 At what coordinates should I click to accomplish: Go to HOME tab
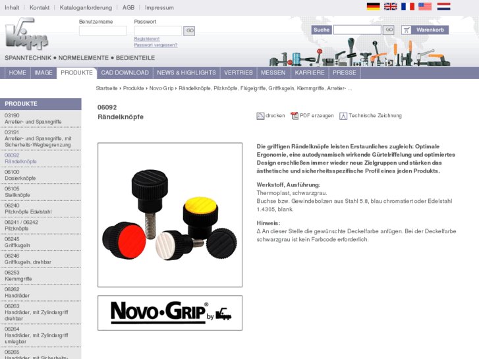click(x=17, y=72)
